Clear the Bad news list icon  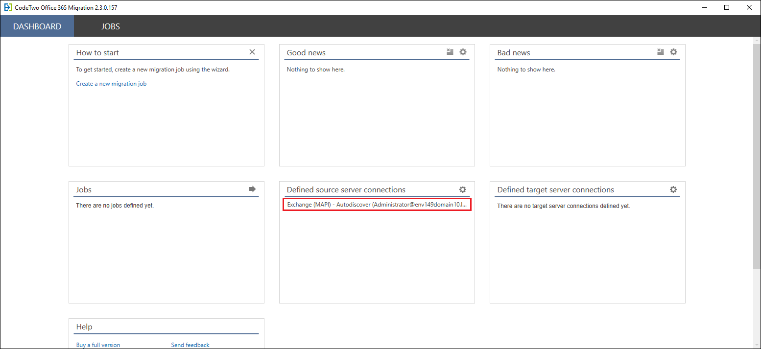(x=661, y=52)
